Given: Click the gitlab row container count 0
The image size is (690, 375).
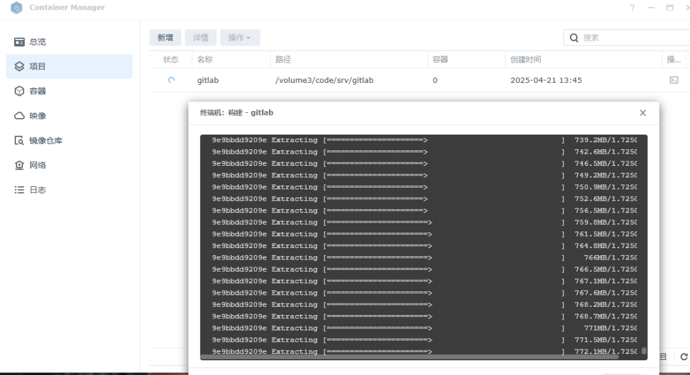Looking at the screenshot, I should pos(435,80).
